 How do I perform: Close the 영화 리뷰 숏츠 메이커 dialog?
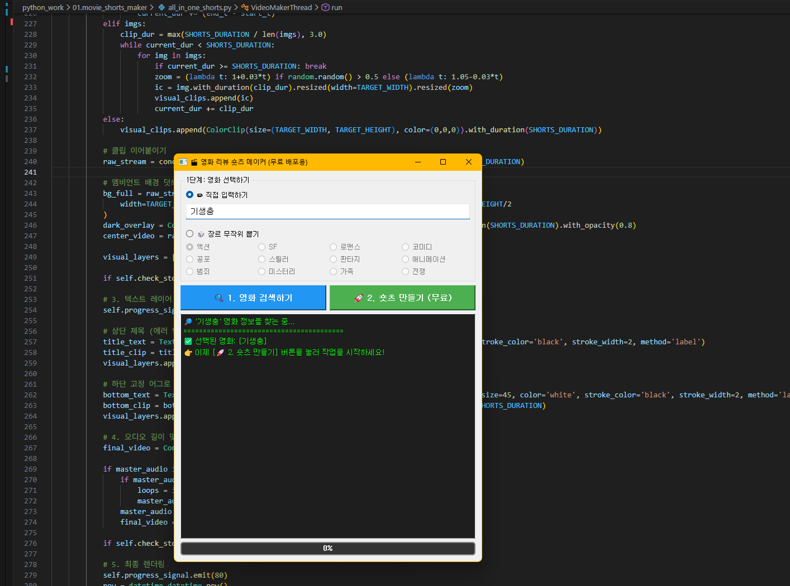point(469,162)
